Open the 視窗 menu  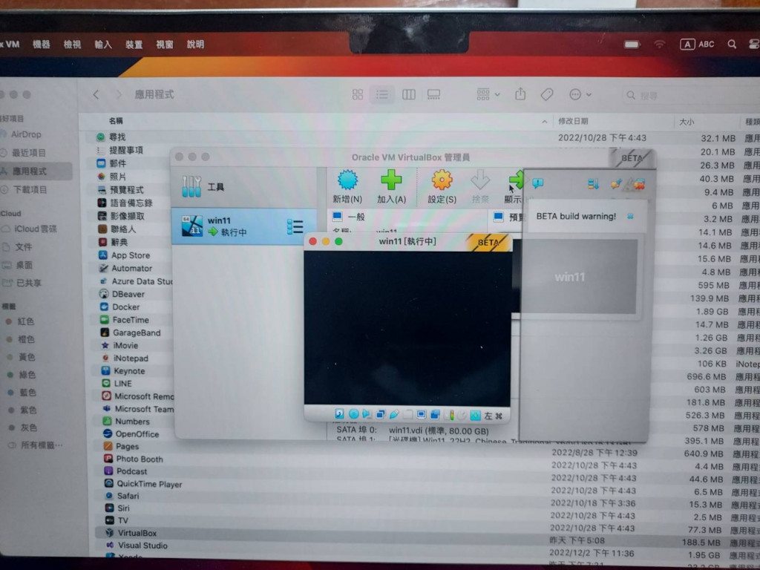(164, 44)
